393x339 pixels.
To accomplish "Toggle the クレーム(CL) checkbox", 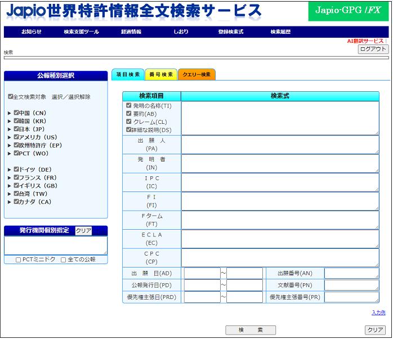I will pyautogui.click(x=129, y=122).
